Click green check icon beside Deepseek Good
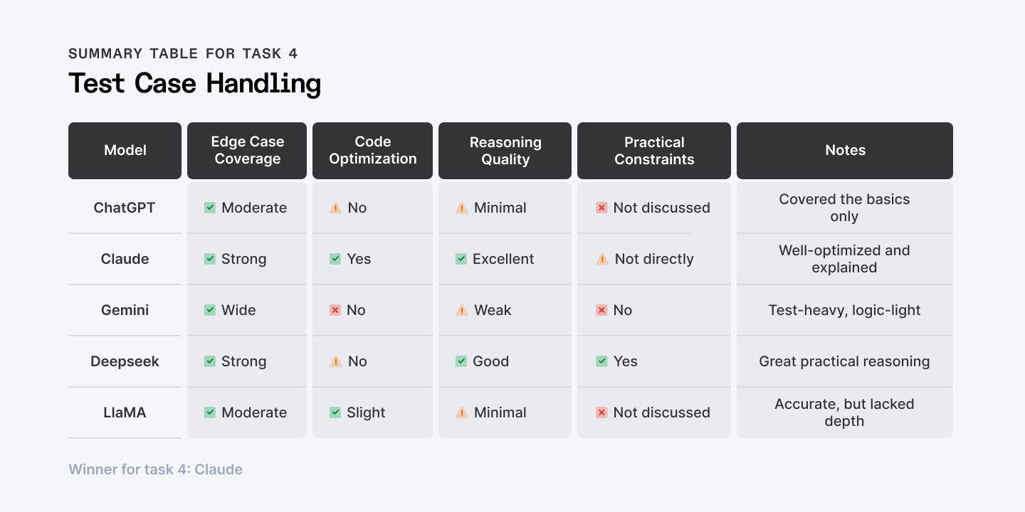This screenshot has height=512, width=1025. 461,361
